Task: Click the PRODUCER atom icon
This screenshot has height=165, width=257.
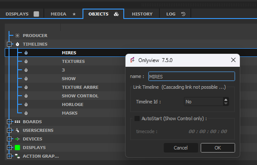Action: click(x=17, y=35)
